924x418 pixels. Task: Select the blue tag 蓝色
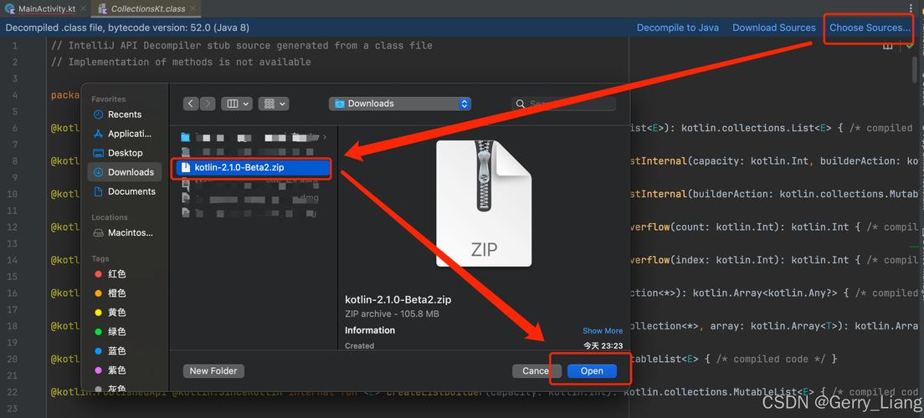(x=117, y=351)
